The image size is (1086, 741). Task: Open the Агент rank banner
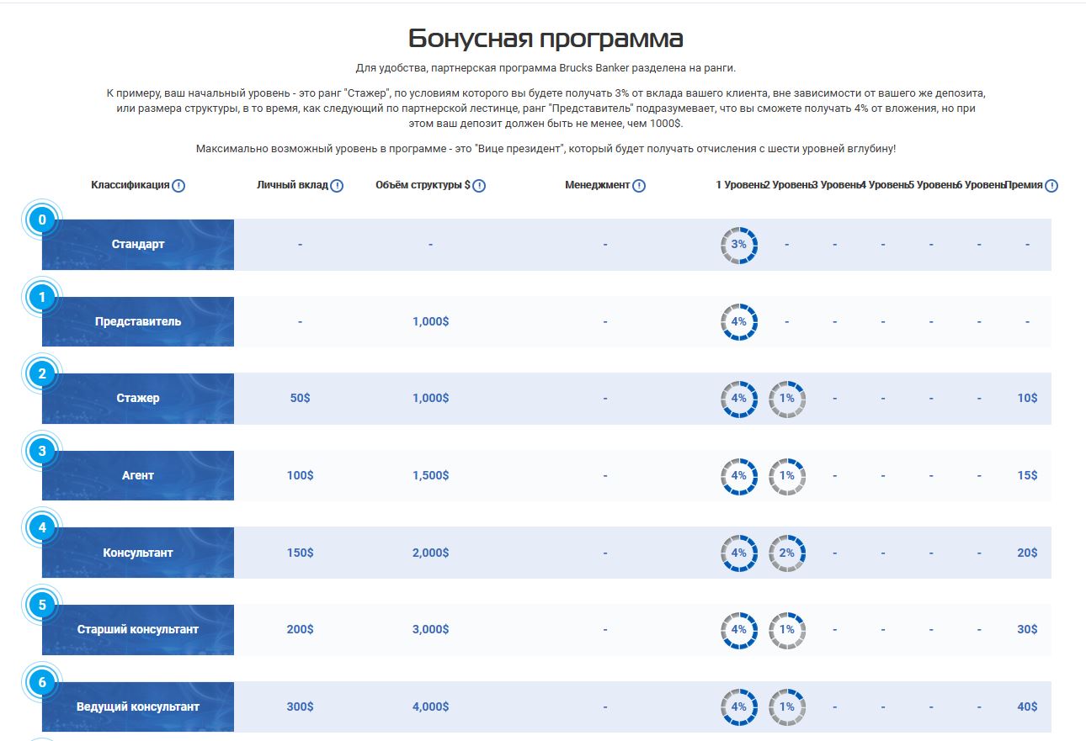[x=138, y=475]
